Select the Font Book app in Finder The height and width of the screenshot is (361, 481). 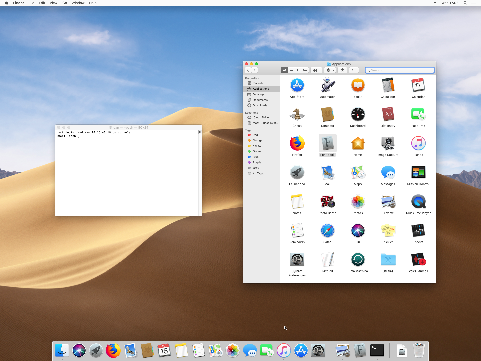coord(327,144)
